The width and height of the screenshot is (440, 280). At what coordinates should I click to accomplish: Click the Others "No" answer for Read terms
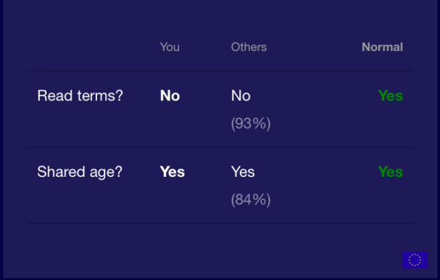241,96
